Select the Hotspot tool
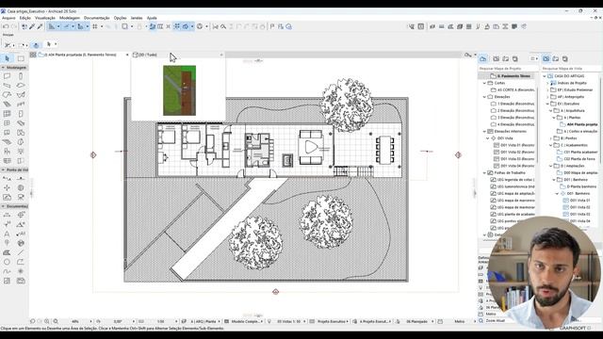 (x=21, y=271)
